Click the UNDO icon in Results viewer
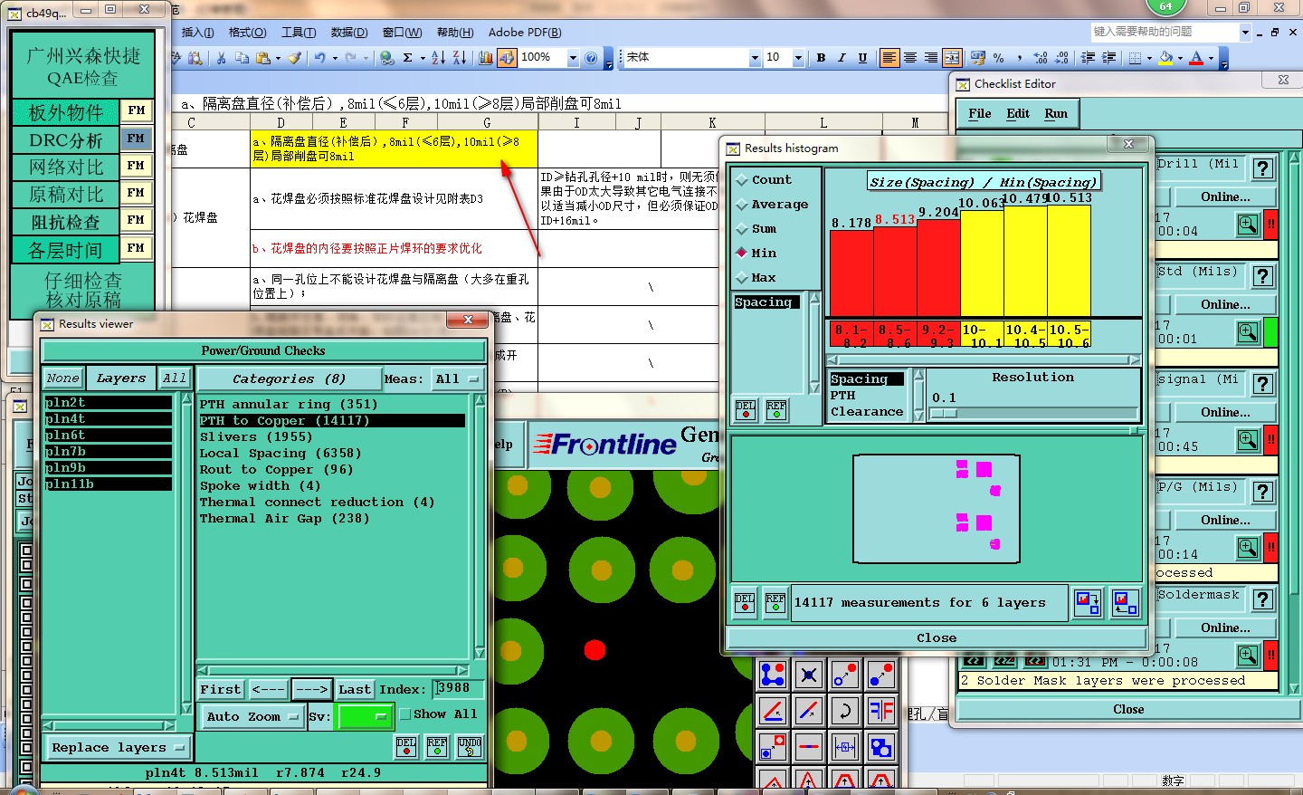Image resolution: width=1303 pixels, height=795 pixels. [x=470, y=747]
